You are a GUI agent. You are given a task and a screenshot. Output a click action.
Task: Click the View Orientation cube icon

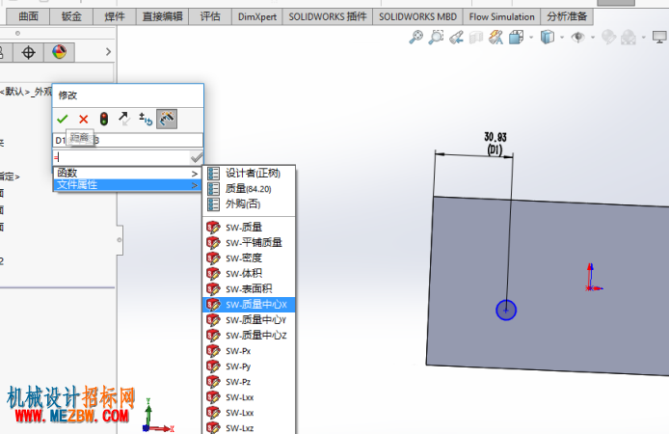click(x=517, y=37)
